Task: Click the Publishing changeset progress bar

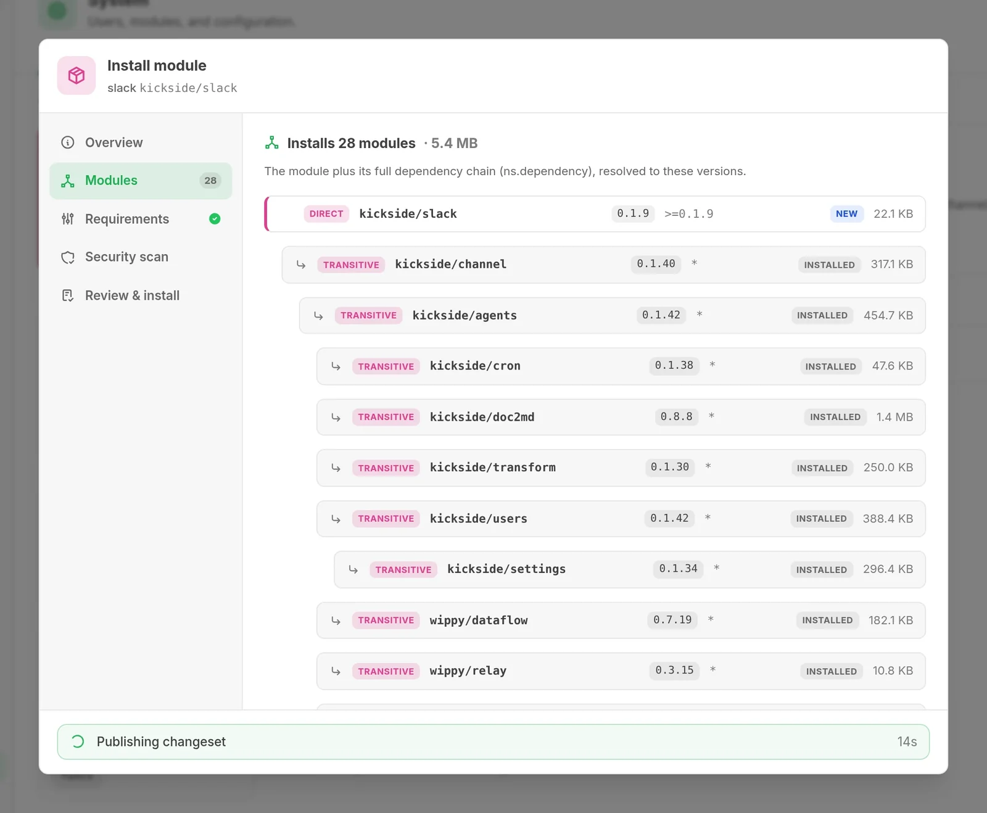Action: [493, 741]
